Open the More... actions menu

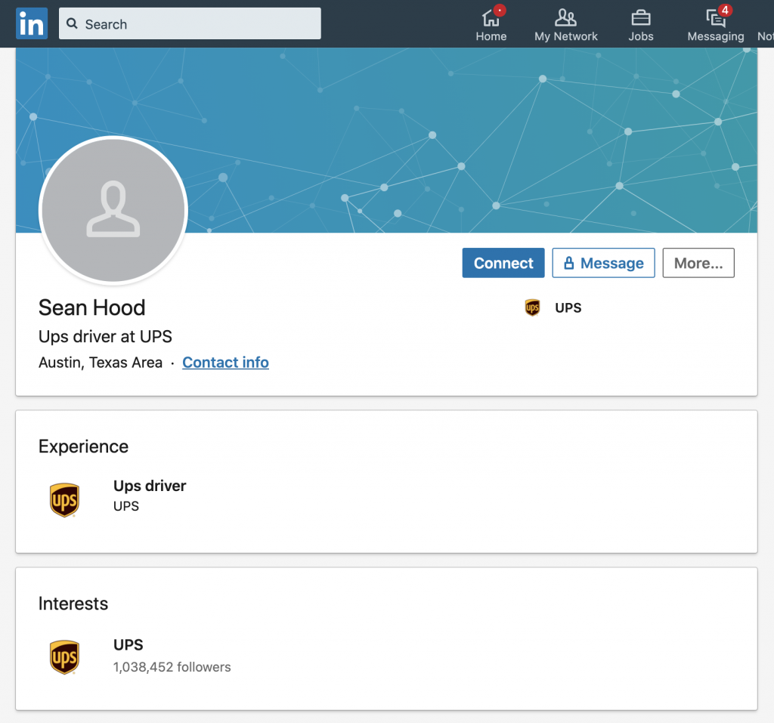point(698,263)
